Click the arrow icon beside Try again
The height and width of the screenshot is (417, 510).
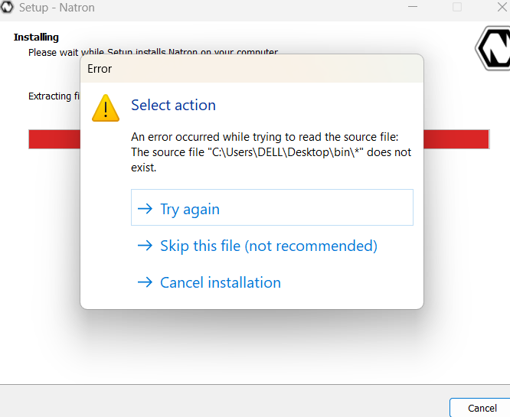tap(145, 209)
